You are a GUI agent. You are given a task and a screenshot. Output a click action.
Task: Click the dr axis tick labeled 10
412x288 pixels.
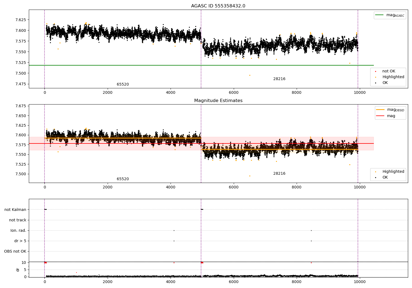coord(24,262)
